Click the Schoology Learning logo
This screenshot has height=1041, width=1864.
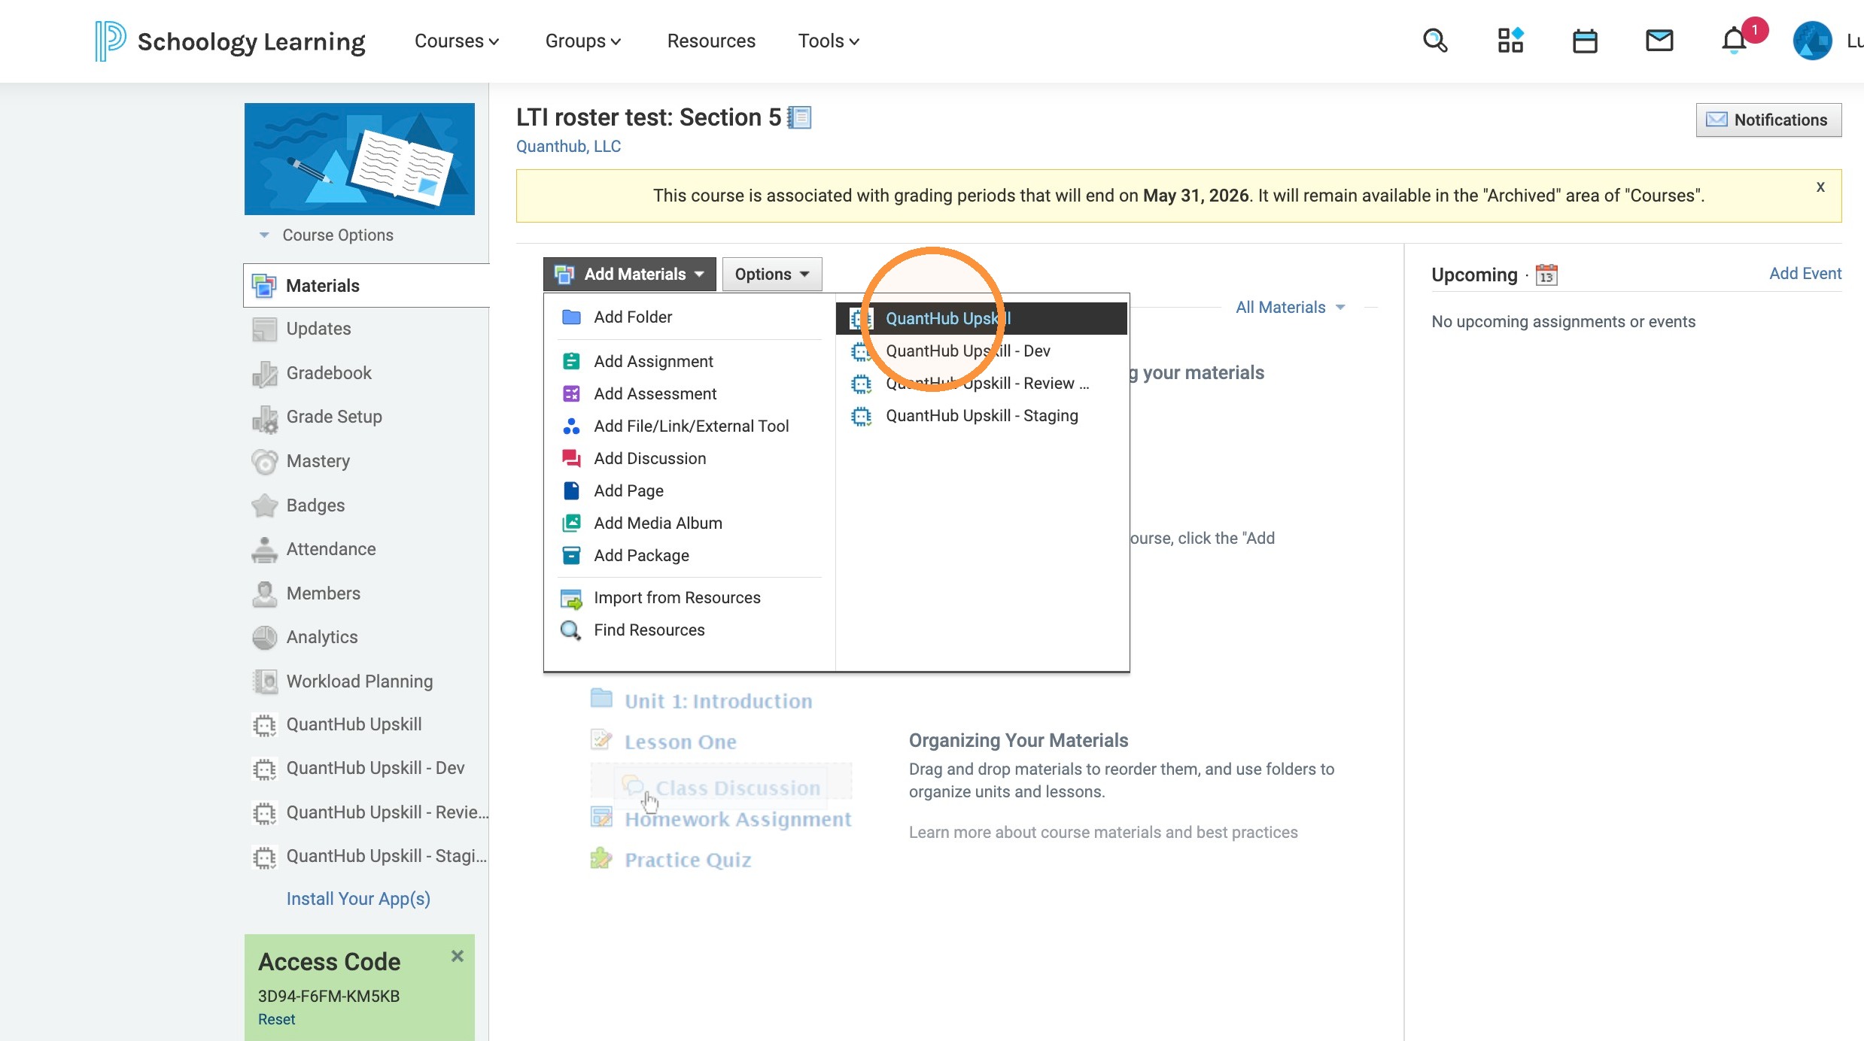point(230,41)
